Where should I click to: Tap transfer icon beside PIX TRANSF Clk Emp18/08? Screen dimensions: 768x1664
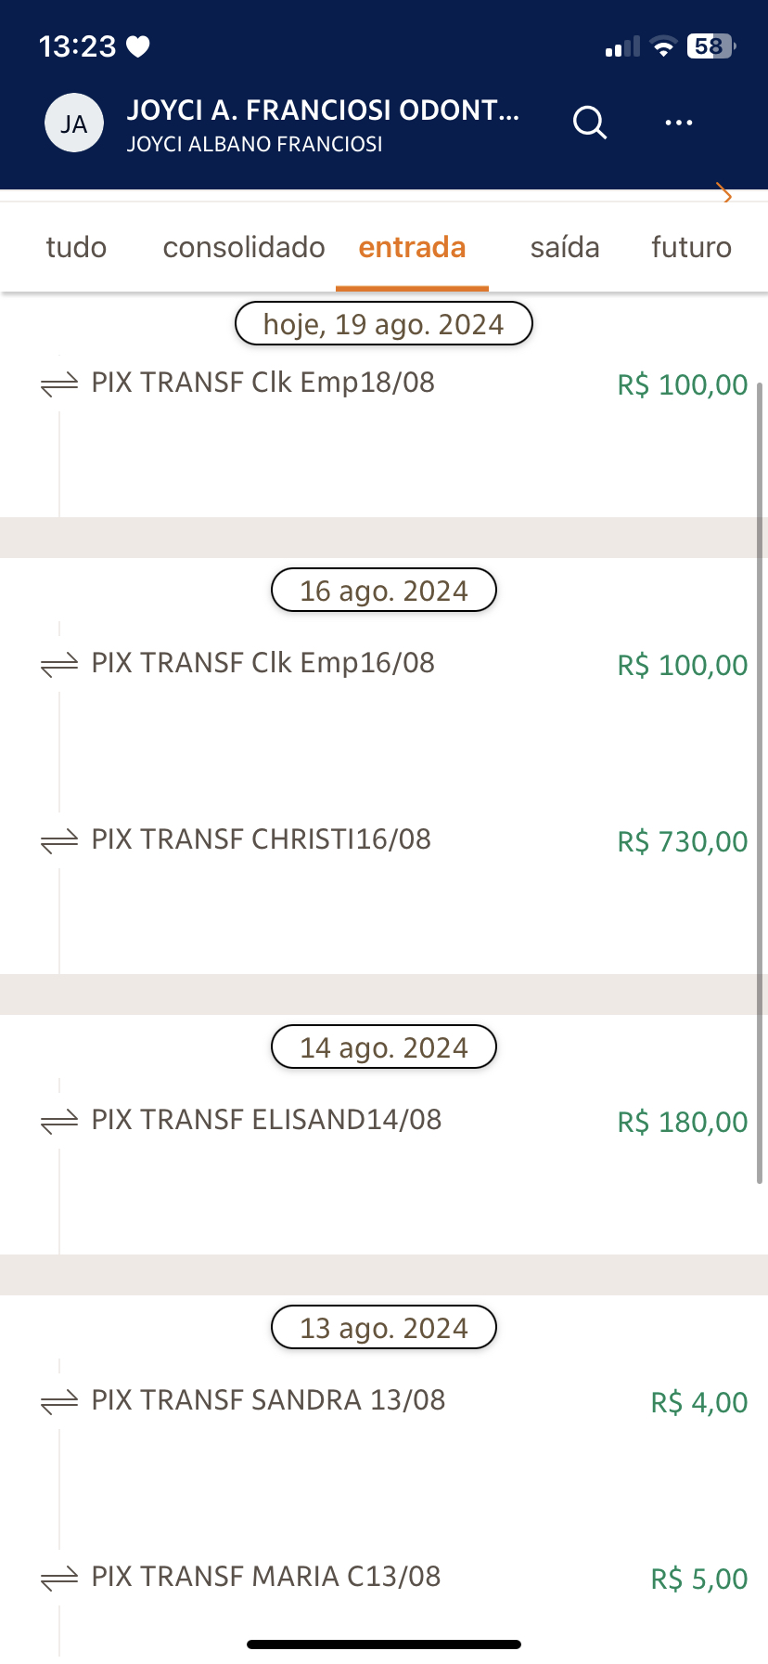pos(59,384)
